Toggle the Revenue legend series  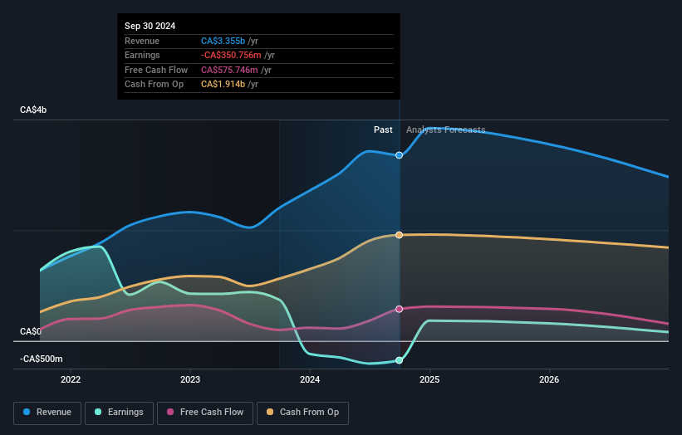click(47, 413)
